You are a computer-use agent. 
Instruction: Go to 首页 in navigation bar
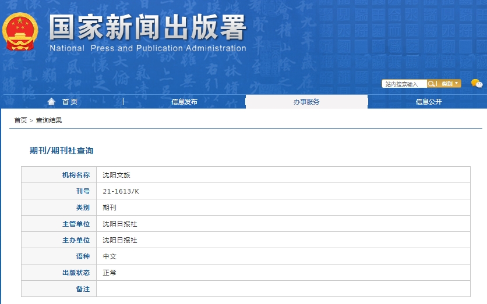(x=69, y=102)
